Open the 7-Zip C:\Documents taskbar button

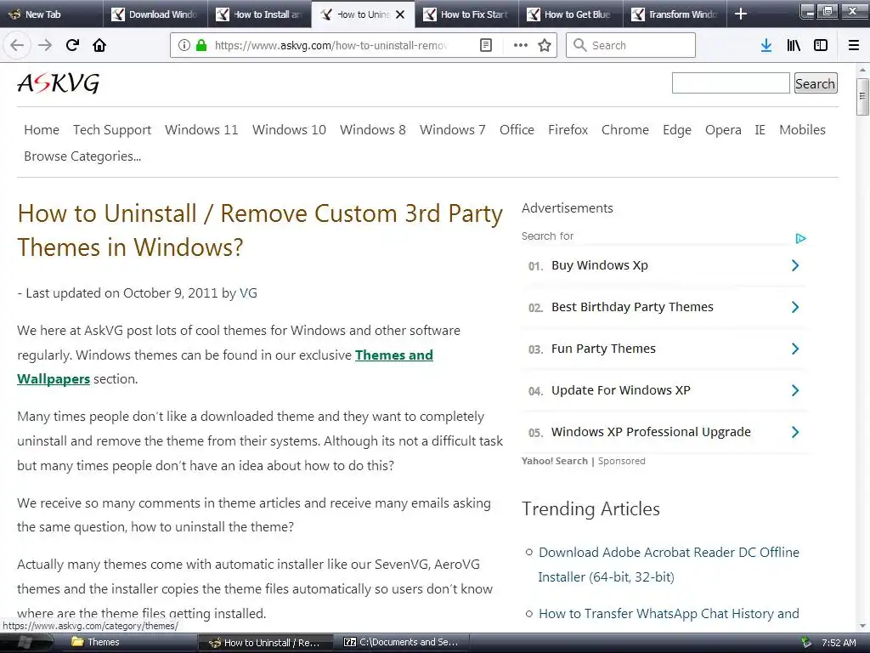[401, 643]
